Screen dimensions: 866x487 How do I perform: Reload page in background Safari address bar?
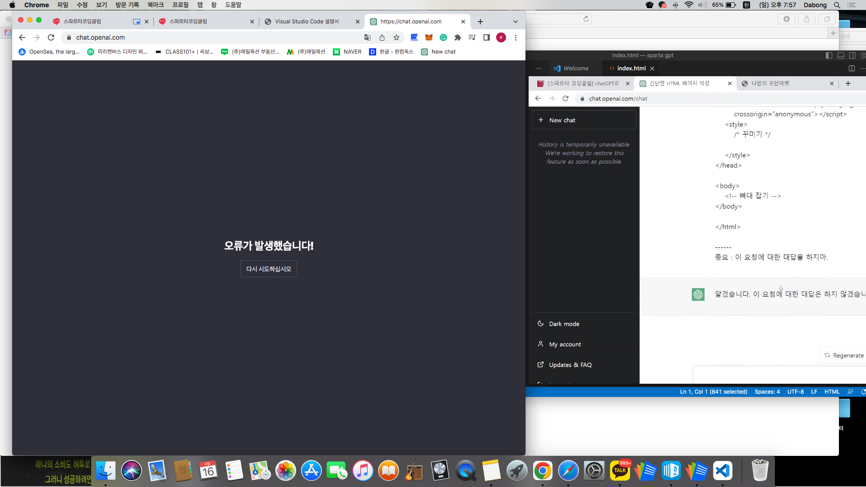coord(586,19)
